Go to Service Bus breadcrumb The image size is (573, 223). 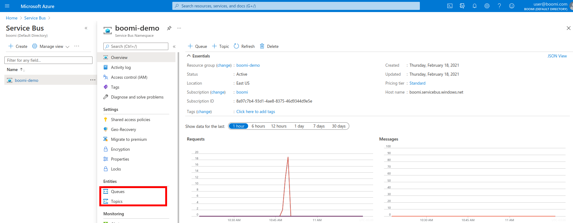(x=35, y=18)
